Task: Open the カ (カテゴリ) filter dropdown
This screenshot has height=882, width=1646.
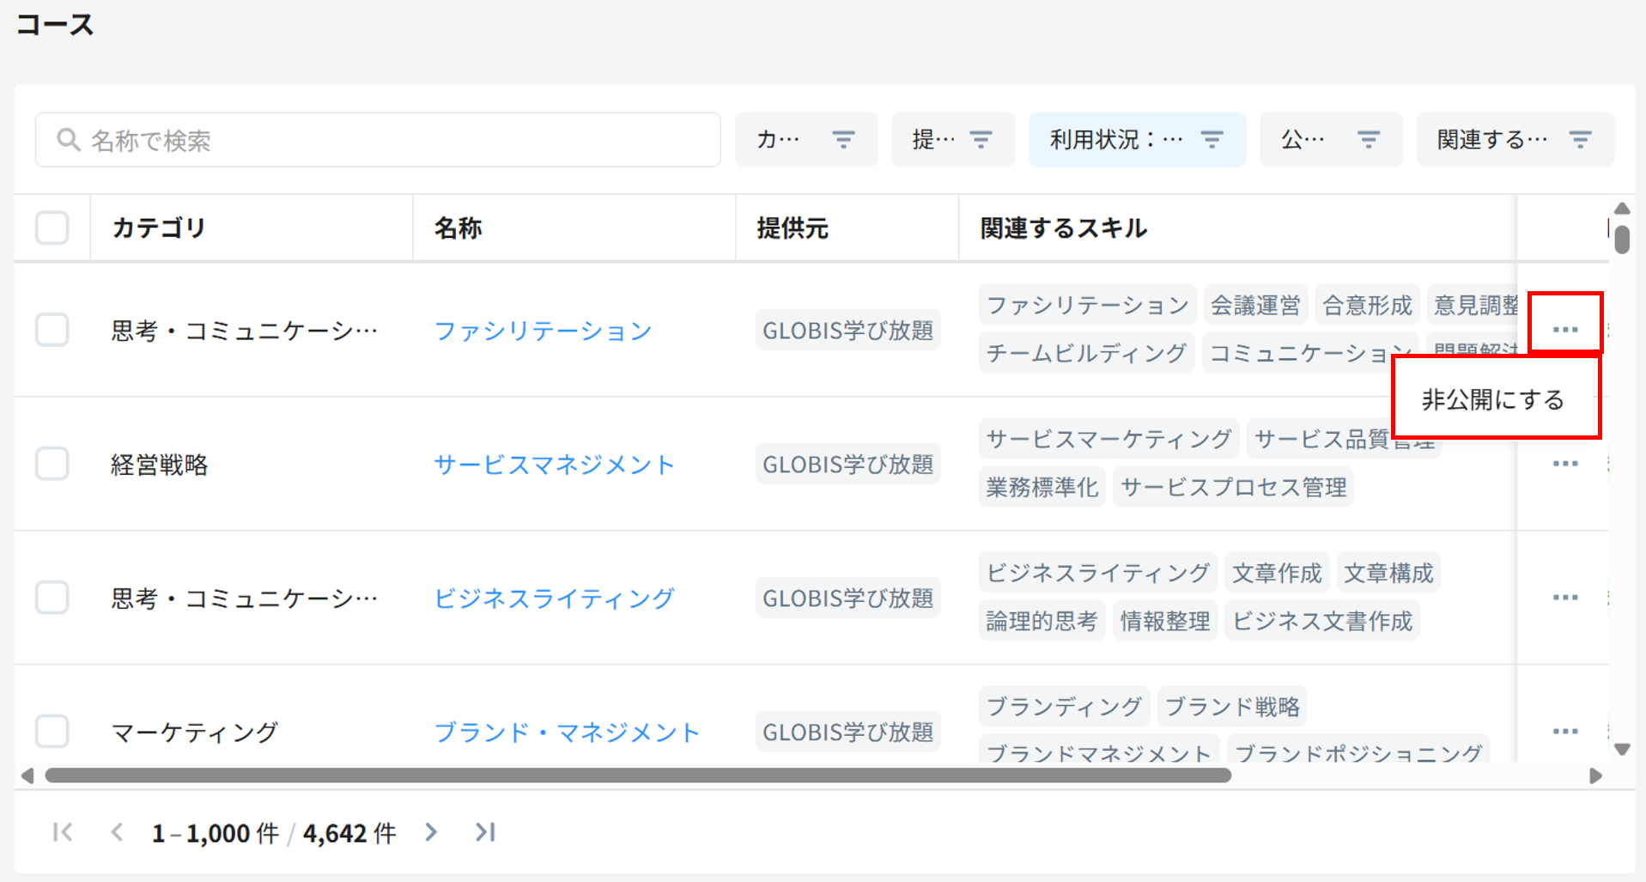Action: (x=805, y=139)
